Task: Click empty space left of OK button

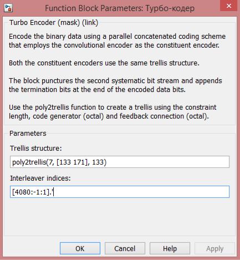Action: [x=32, y=248]
